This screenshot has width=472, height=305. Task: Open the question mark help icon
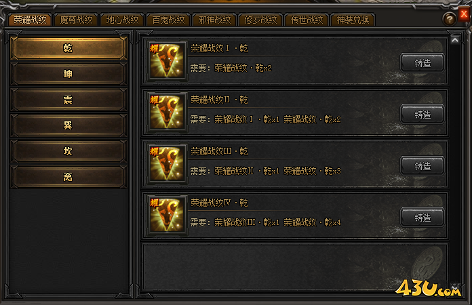coord(449,19)
